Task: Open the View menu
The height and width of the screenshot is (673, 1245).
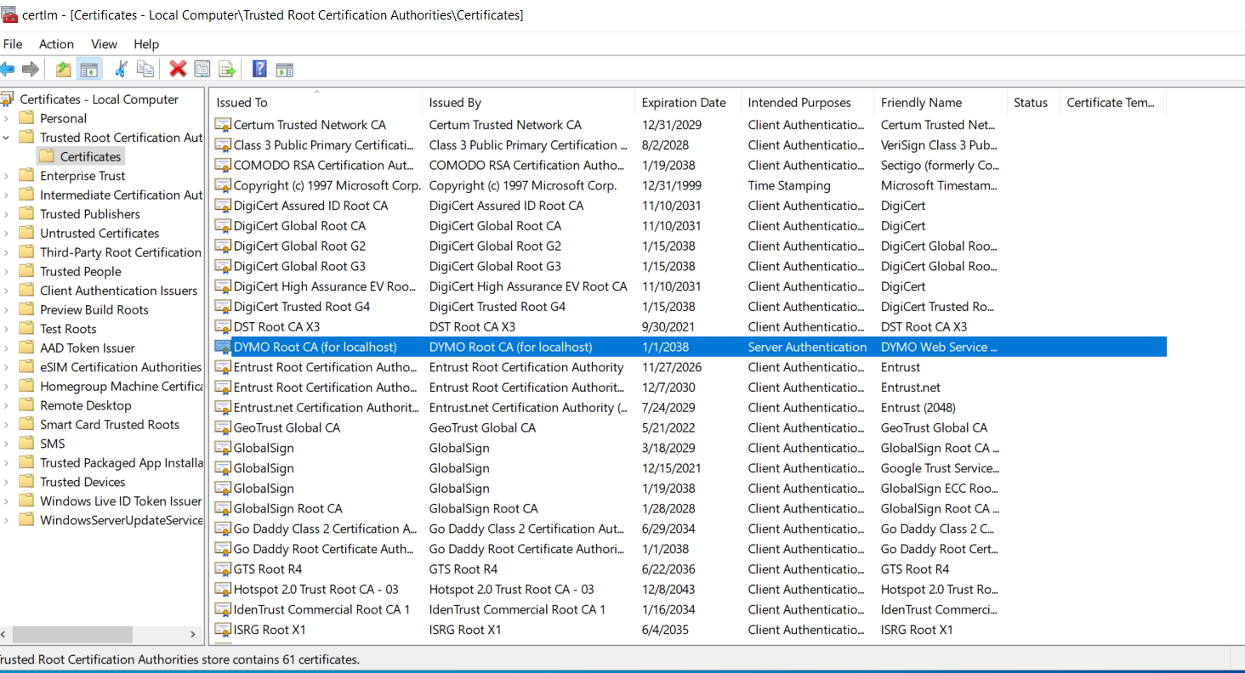Action: click(104, 44)
